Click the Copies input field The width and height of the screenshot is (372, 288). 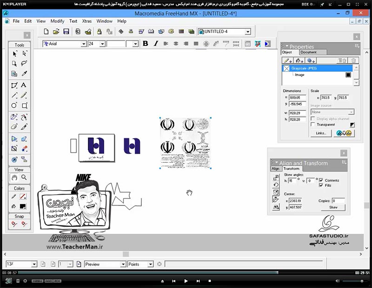point(338,201)
